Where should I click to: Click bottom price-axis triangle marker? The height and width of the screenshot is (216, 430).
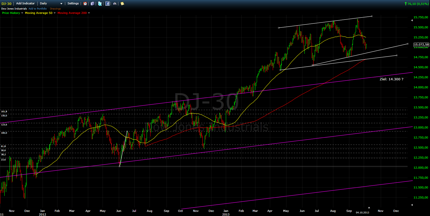coord(412,205)
